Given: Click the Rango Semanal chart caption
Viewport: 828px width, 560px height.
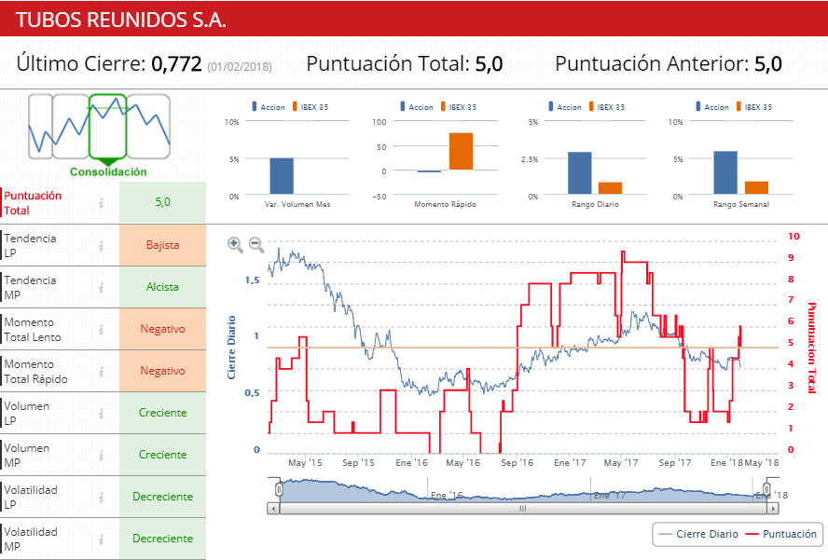Looking at the screenshot, I should click(741, 204).
